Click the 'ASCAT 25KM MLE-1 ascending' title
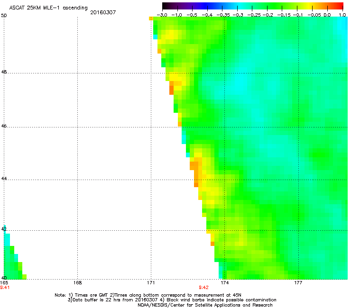Viewport: 351px width, 308px height. pos(48,8)
